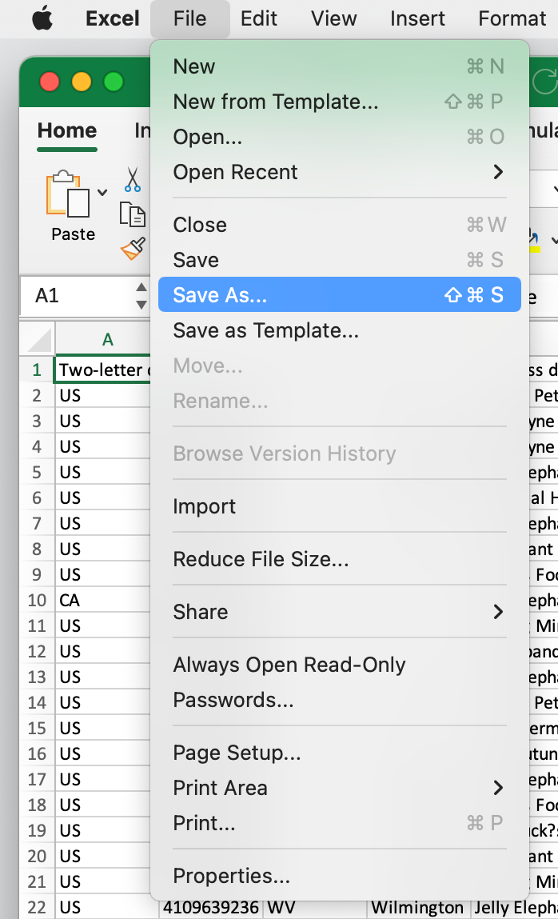Click the Name Box showing A1

76,296
